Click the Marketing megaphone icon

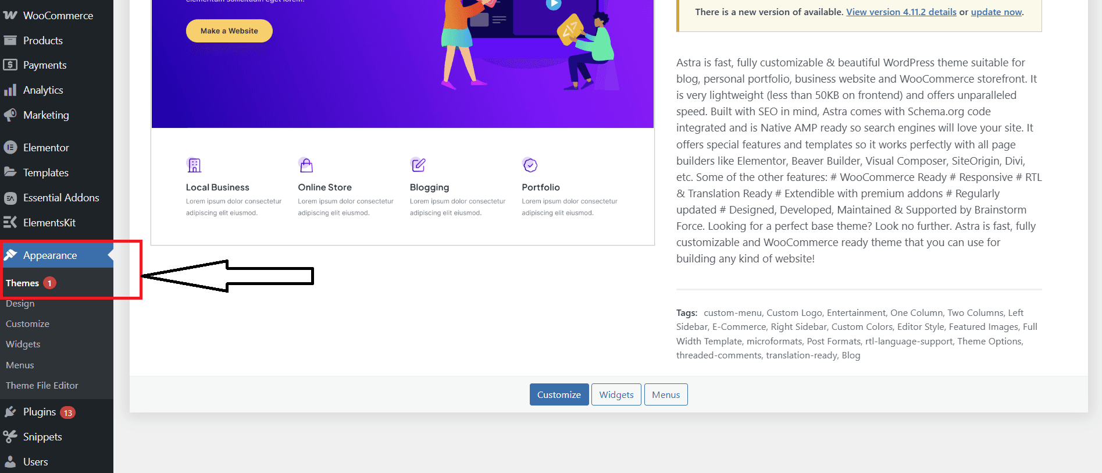(x=10, y=115)
